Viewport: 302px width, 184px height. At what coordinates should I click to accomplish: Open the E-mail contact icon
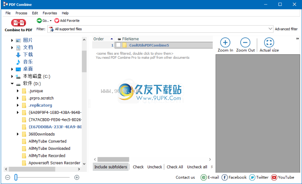click(204, 177)
